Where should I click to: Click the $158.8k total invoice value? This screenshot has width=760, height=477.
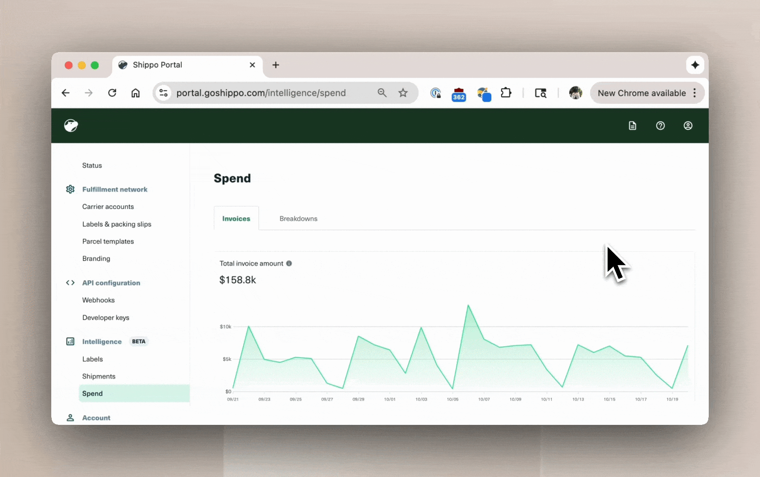(238, 280)
